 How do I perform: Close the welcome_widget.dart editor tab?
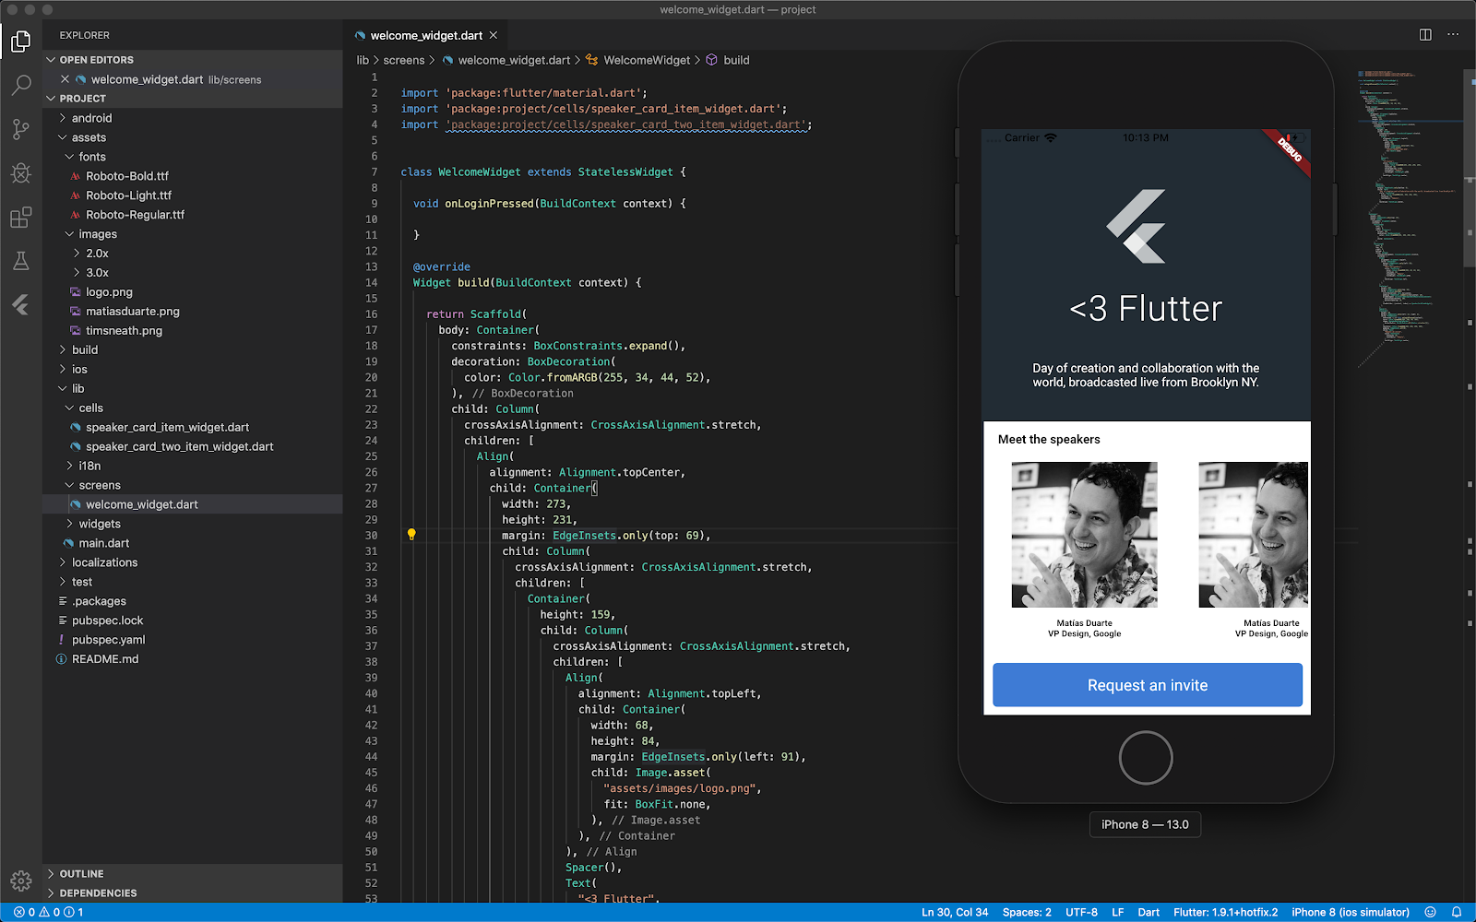494,35
